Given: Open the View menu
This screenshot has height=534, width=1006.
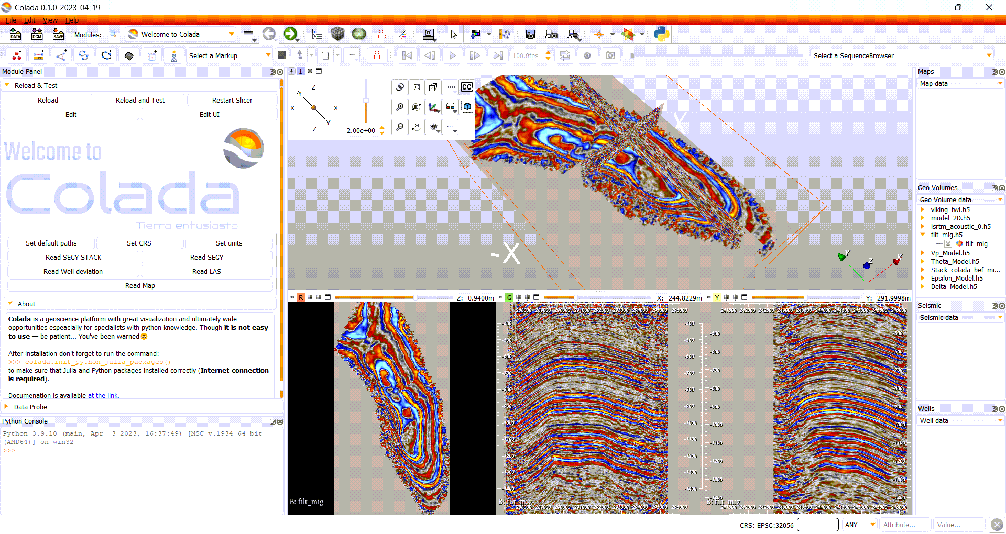Looking at the screenshot, I should 50,20.
